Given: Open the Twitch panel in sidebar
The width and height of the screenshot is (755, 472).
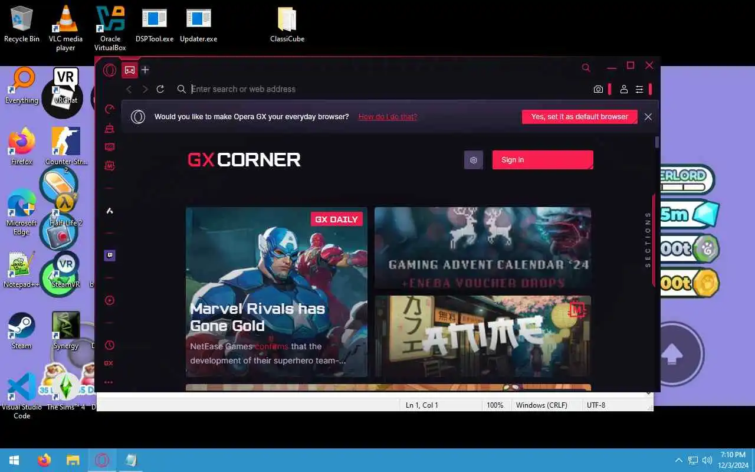Looking at the screenshot, I should click(x=109, y=255).
